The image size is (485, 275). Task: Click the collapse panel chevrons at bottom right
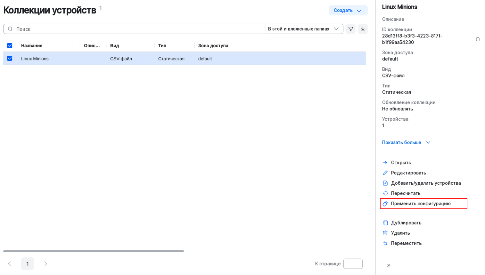(x=389, y=265)
